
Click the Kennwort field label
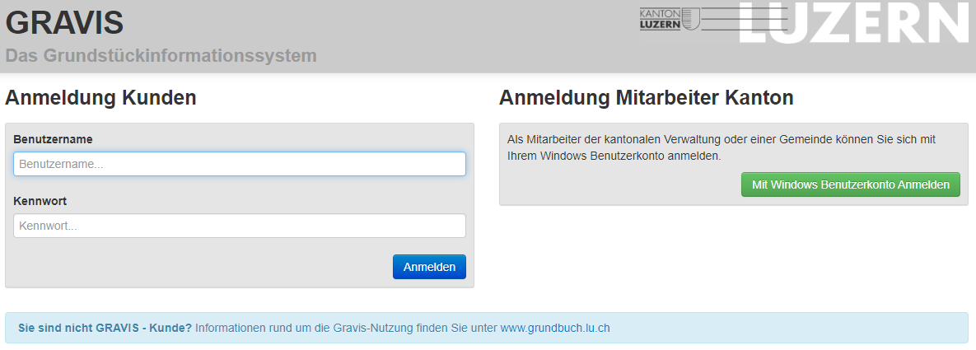40,201
